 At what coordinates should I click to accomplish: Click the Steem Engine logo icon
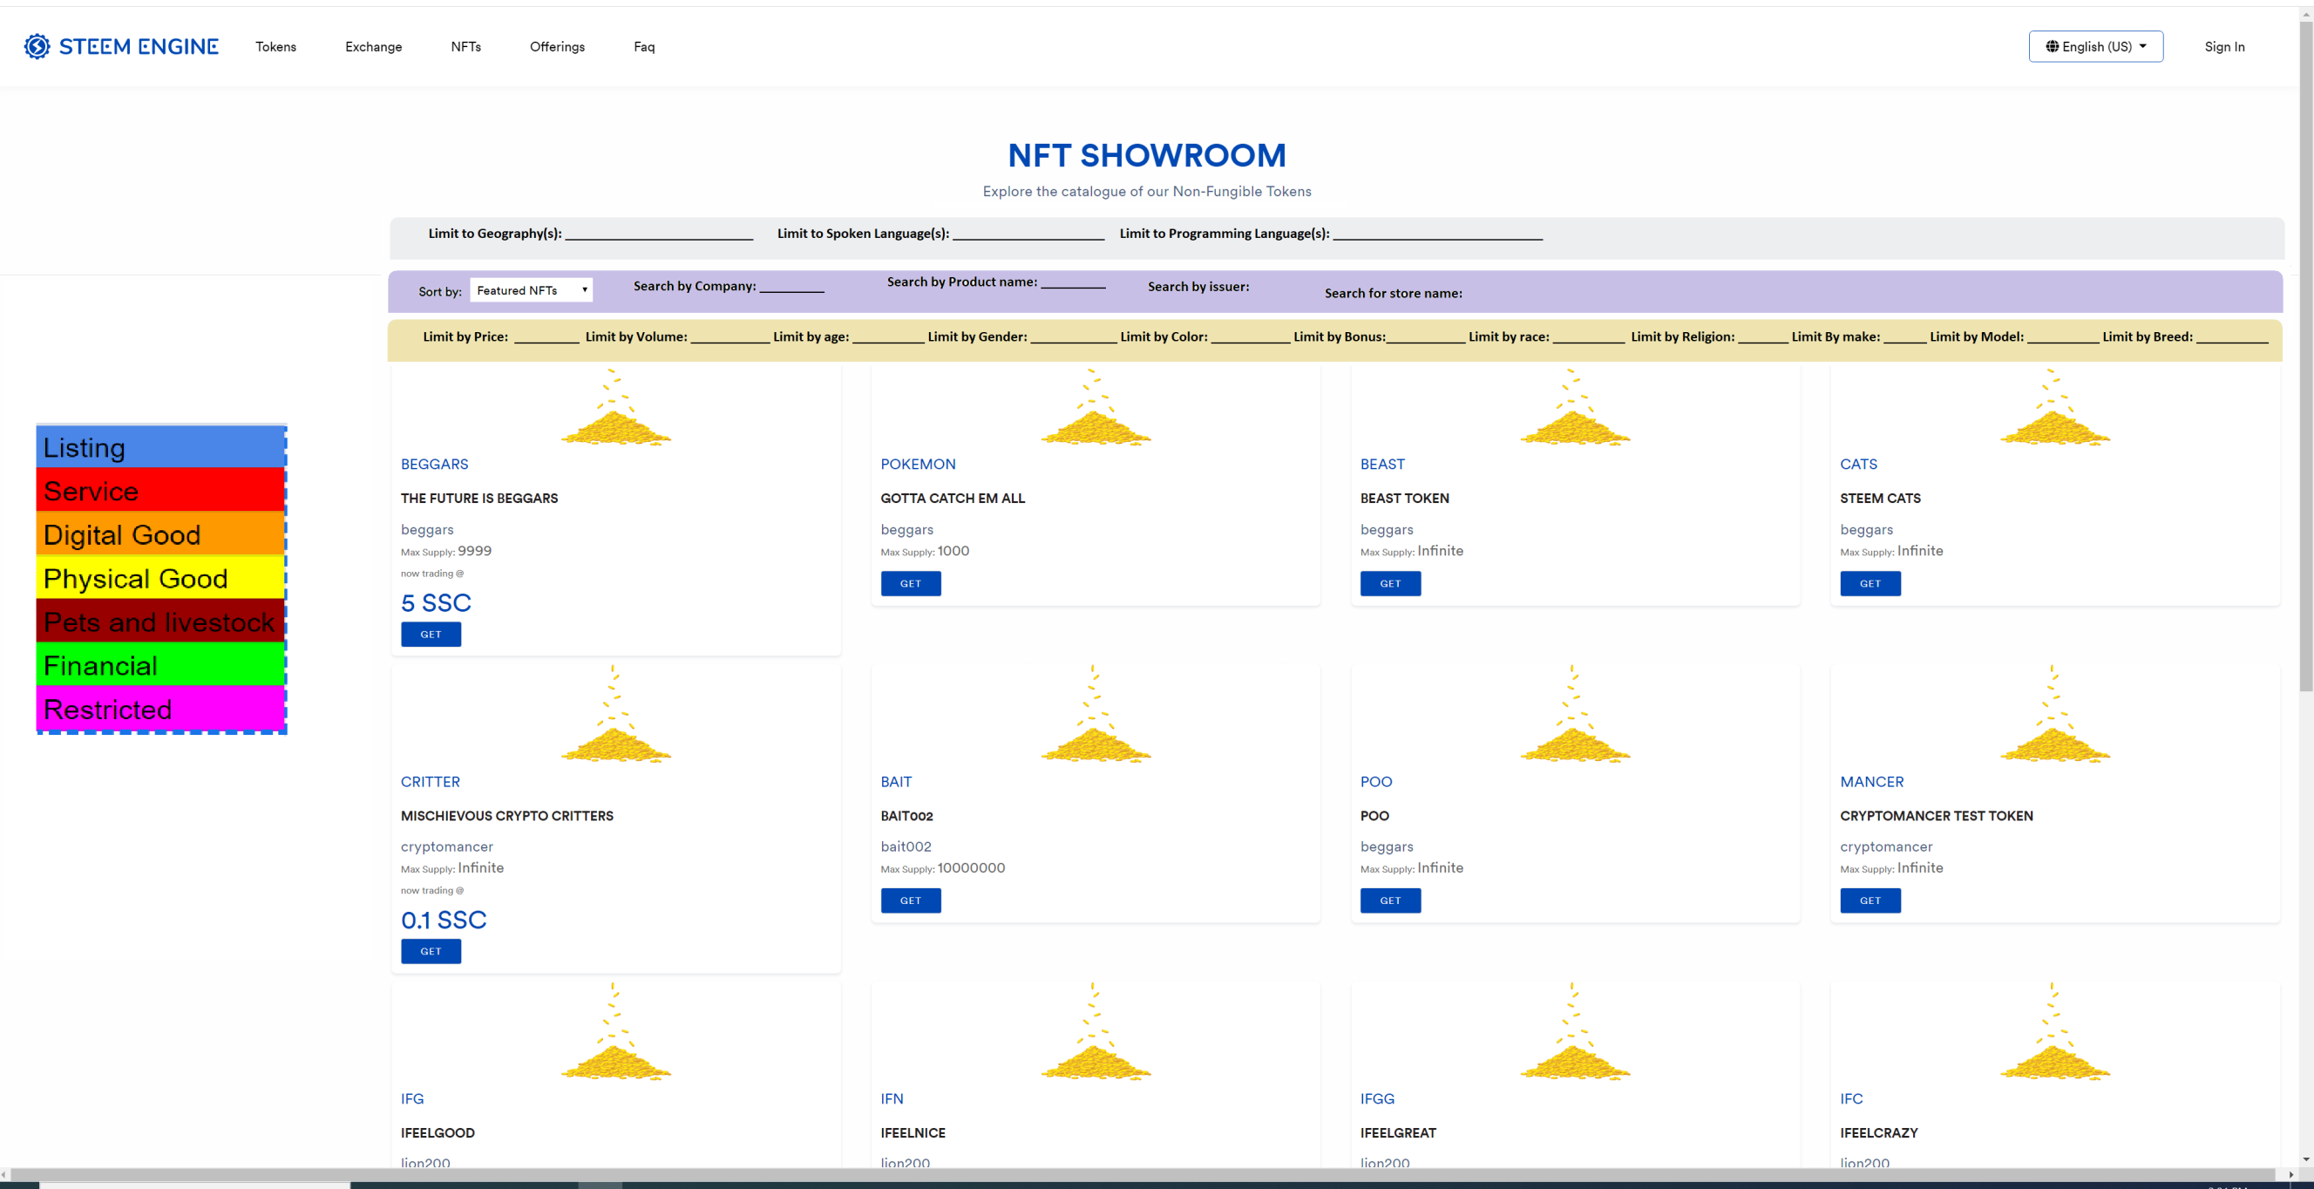click(x=37, y=47)
